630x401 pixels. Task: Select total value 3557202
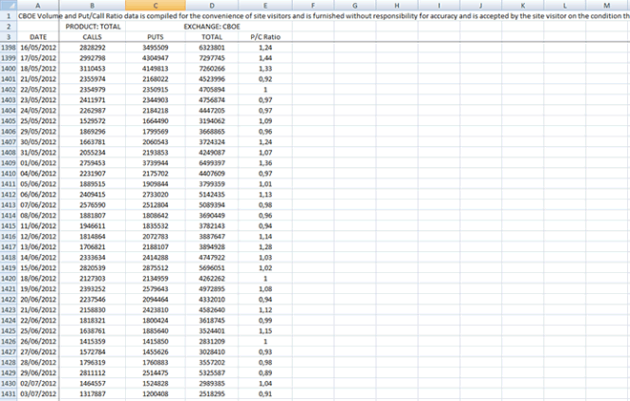[212, 363]
